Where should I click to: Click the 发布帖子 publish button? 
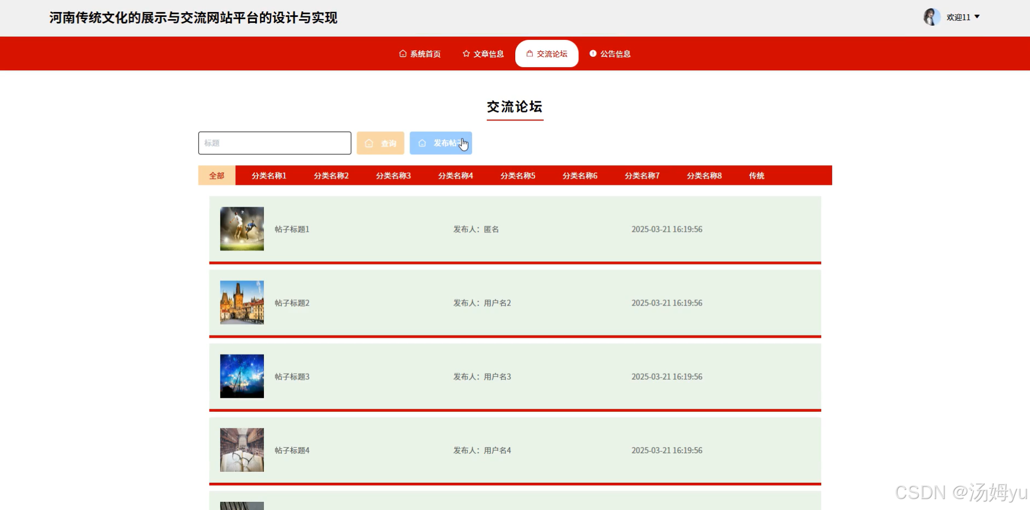[441, 143]
